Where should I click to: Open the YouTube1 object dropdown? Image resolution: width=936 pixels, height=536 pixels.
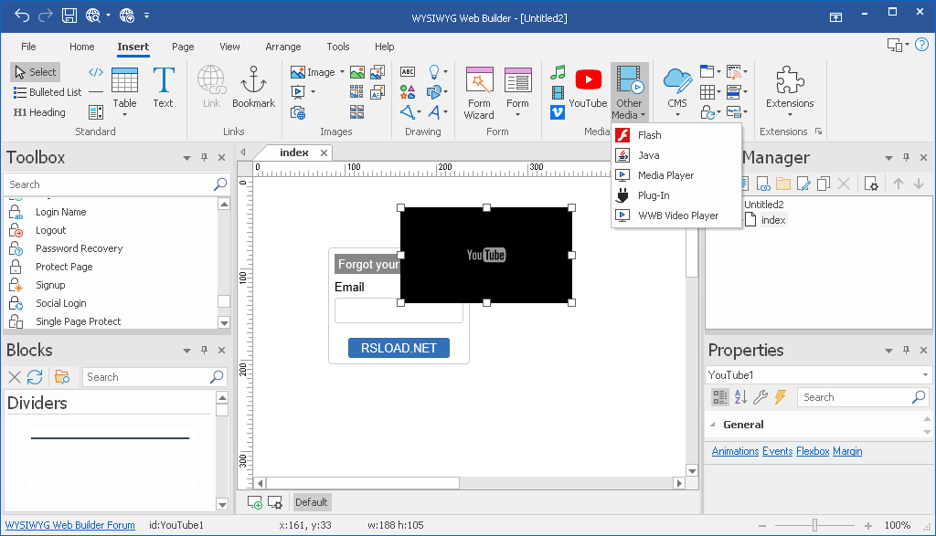click(x=925, y=375)
